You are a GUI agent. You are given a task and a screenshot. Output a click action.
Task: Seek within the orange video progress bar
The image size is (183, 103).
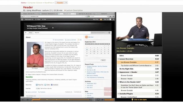[x=61, y=100]
